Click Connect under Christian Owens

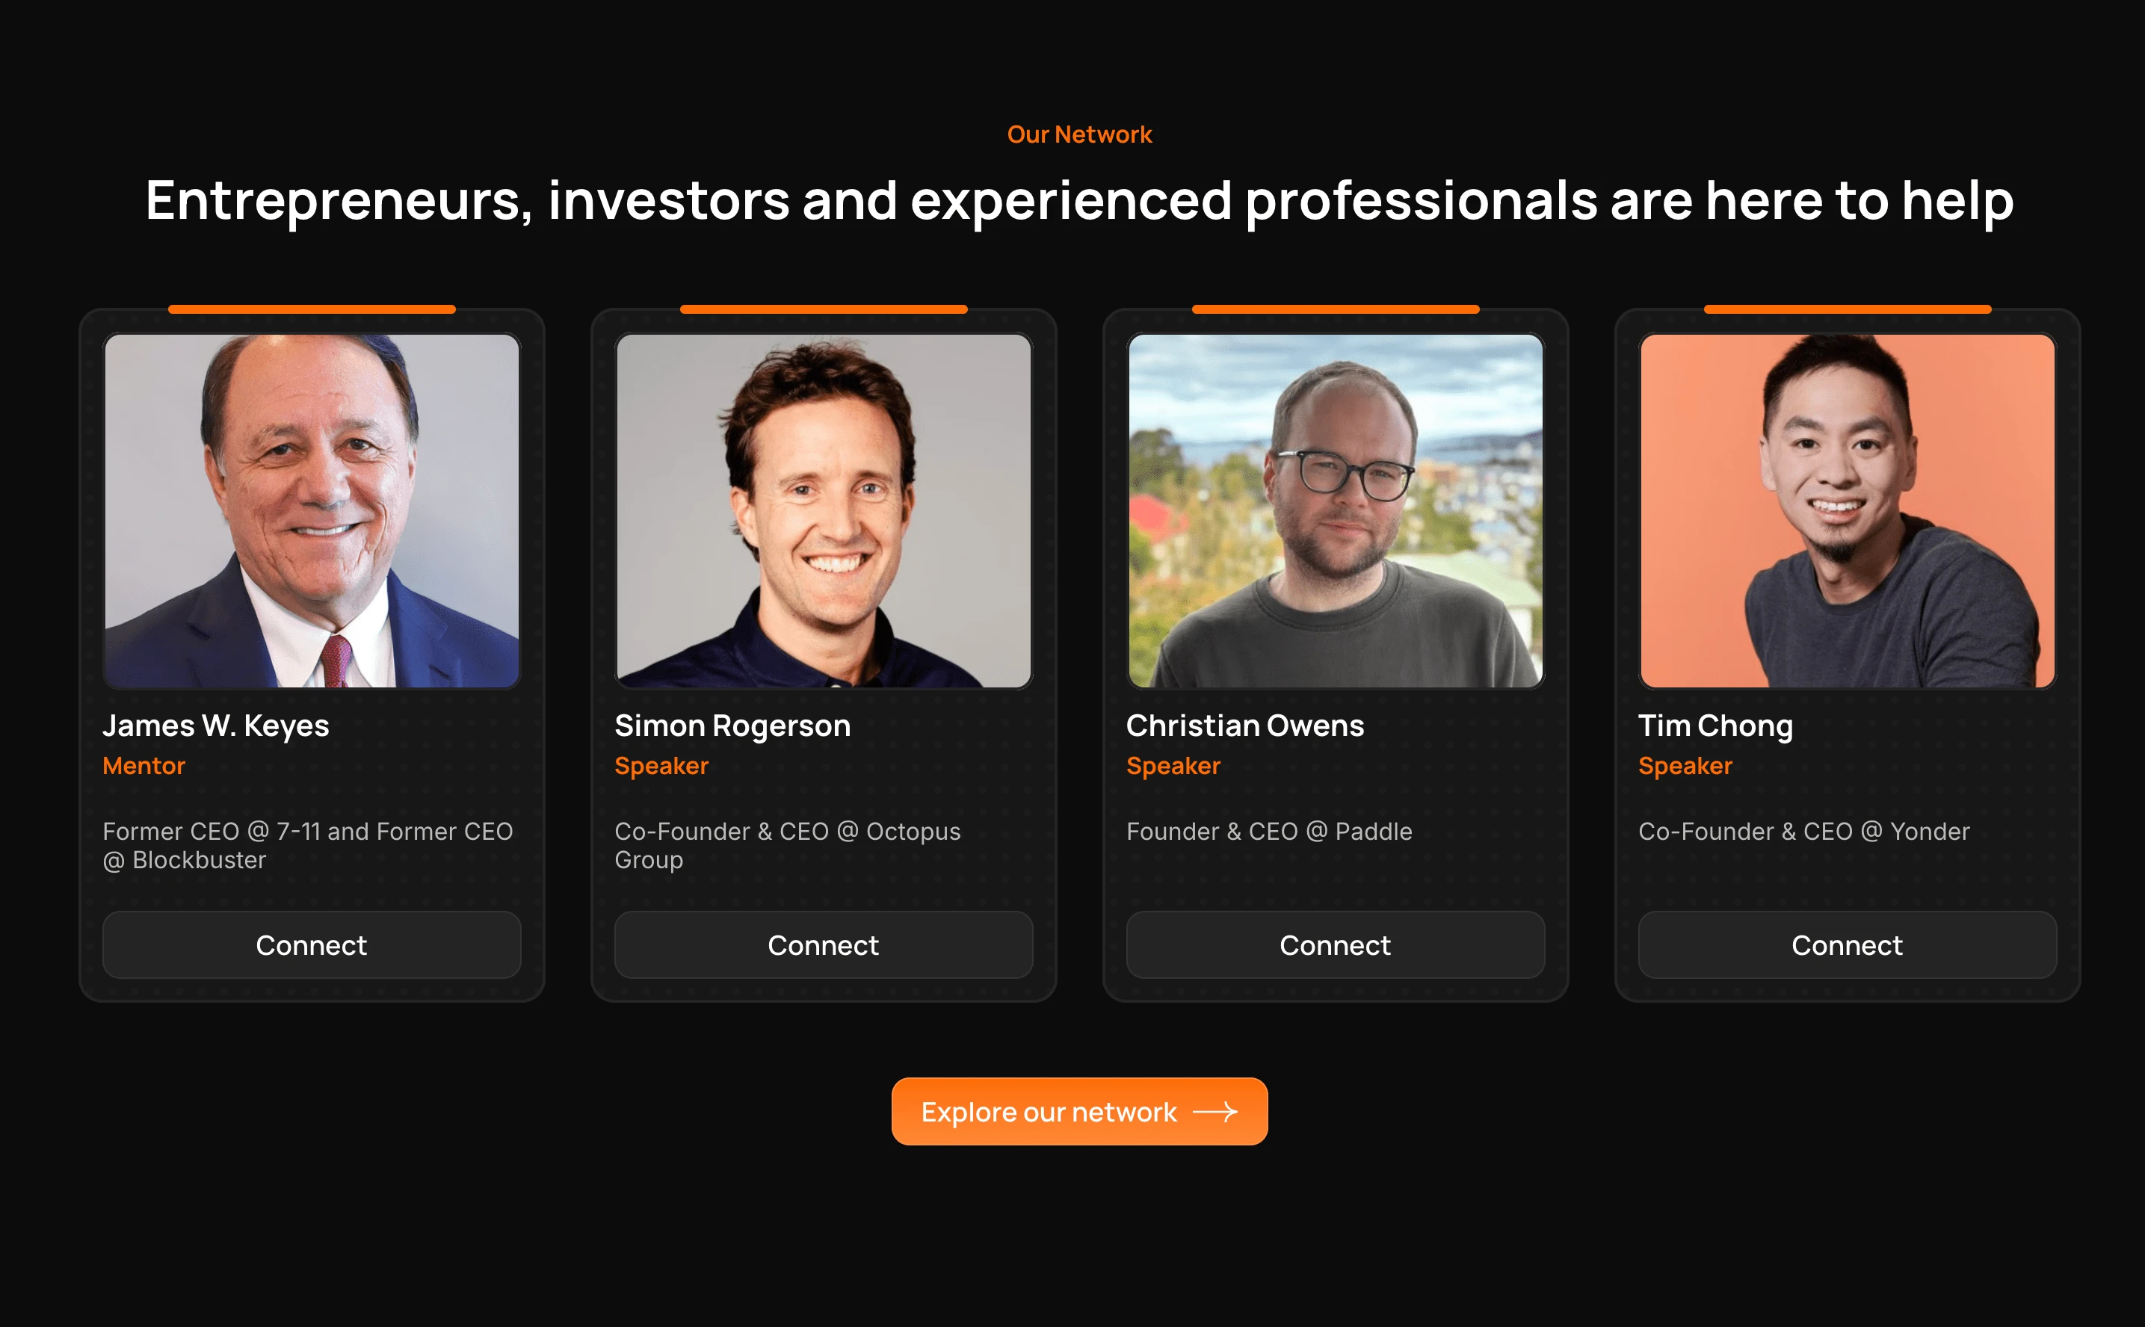(1335, 944)
